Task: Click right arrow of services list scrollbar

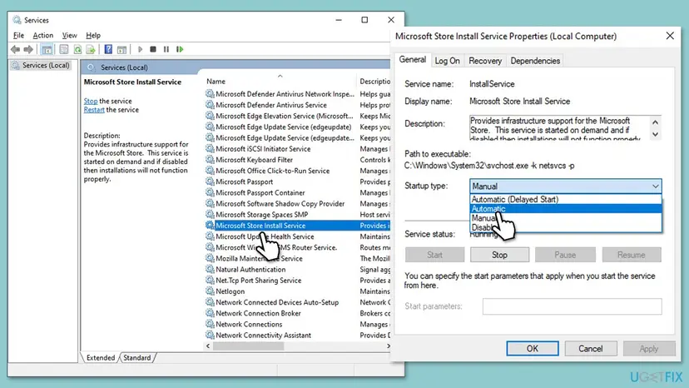Action: [x=388, y=346]
